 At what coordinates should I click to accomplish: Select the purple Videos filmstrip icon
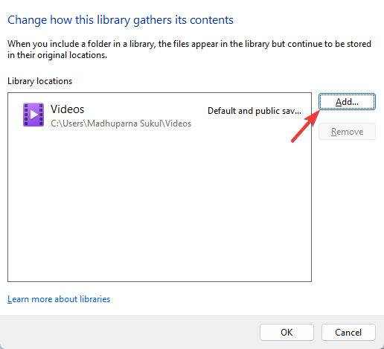coord(33,115)
